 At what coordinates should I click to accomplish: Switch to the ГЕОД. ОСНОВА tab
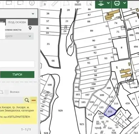(17, 22)
